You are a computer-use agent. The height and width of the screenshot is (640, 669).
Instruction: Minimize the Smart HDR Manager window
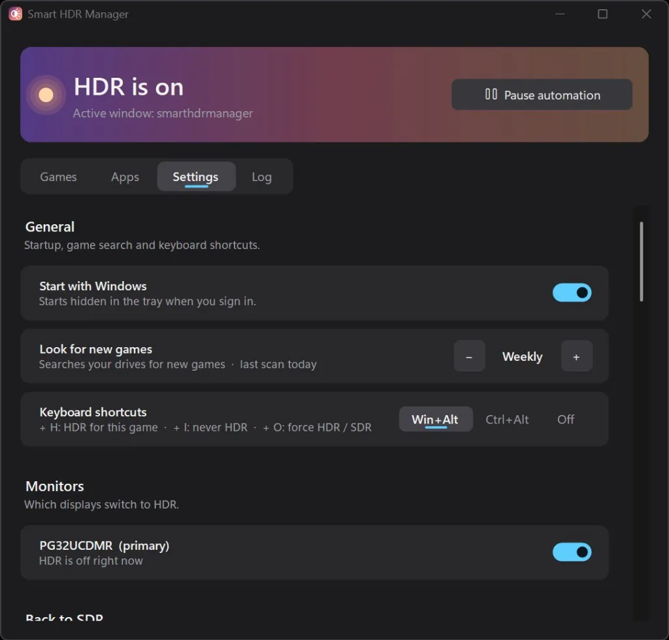[560, 14]
